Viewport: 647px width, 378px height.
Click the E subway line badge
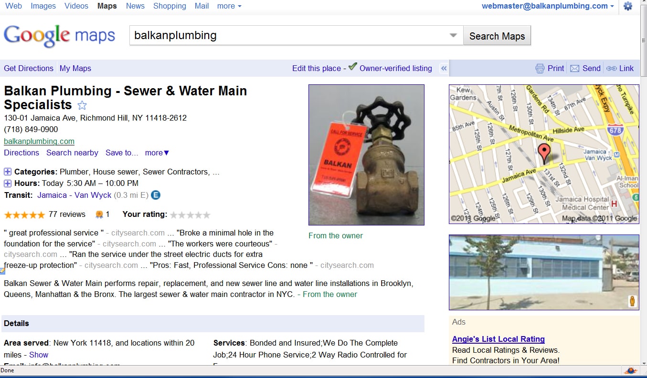pos(156,195)
